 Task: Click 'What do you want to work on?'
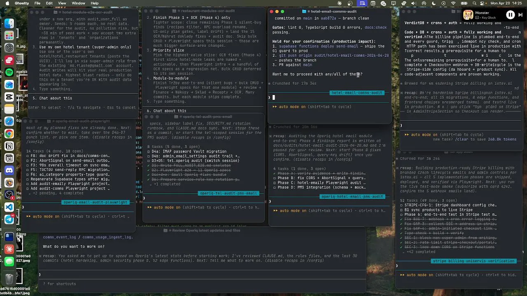coord(74,247)
